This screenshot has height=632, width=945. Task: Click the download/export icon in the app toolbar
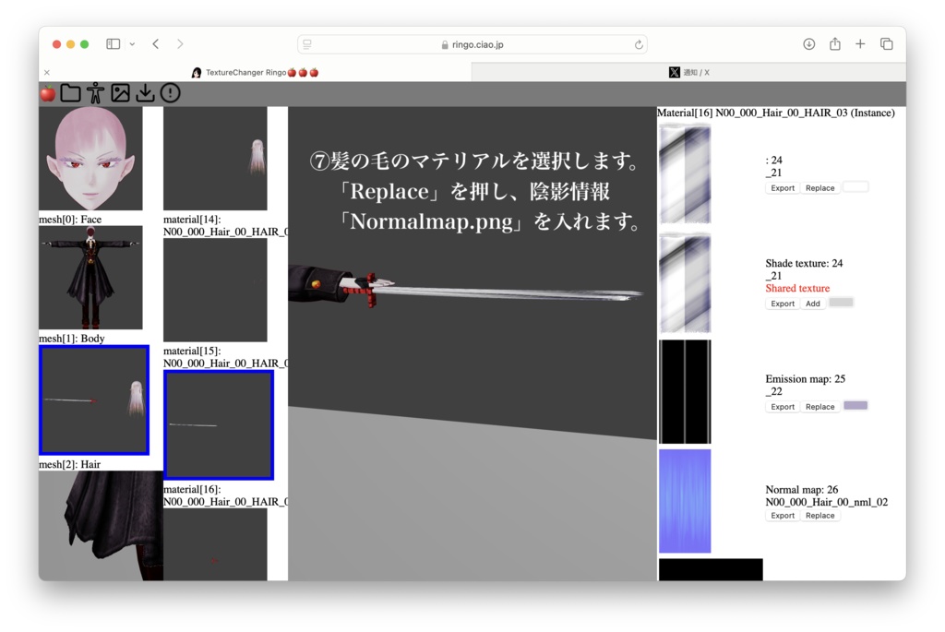pyautogui.click(x=146, y=92)
